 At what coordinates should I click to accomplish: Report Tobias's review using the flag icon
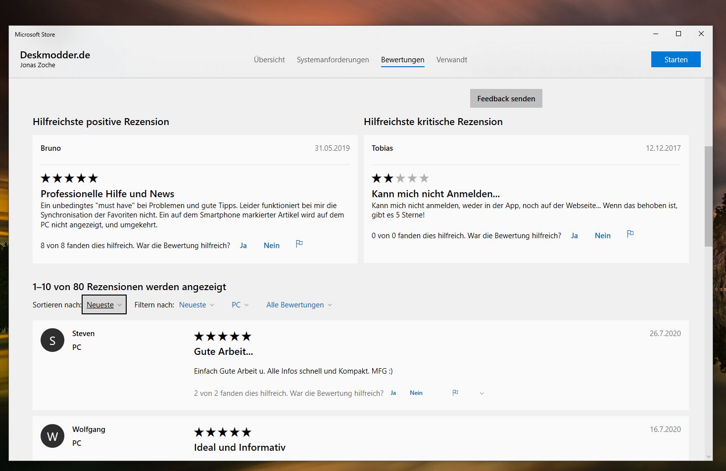point(630,234)
